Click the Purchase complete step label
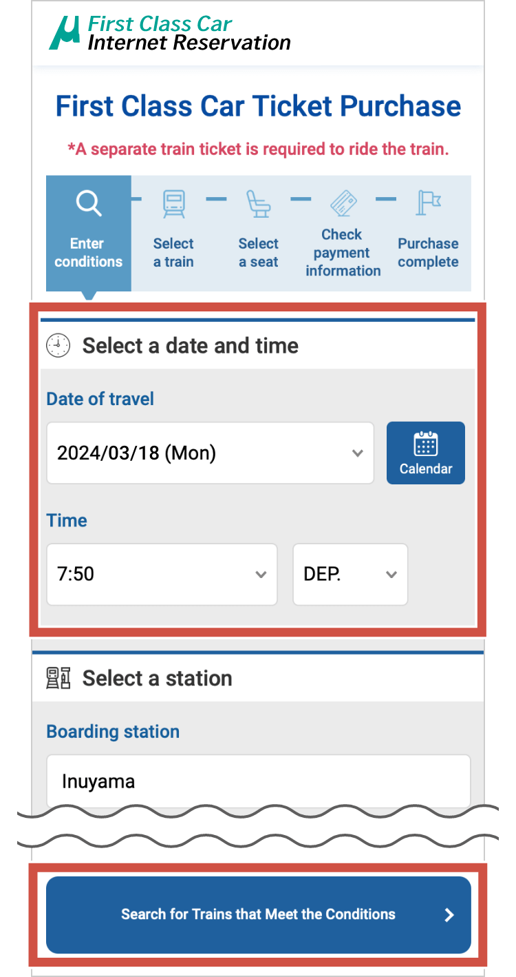Screen dimensions: 516x977 pos(428,253)
